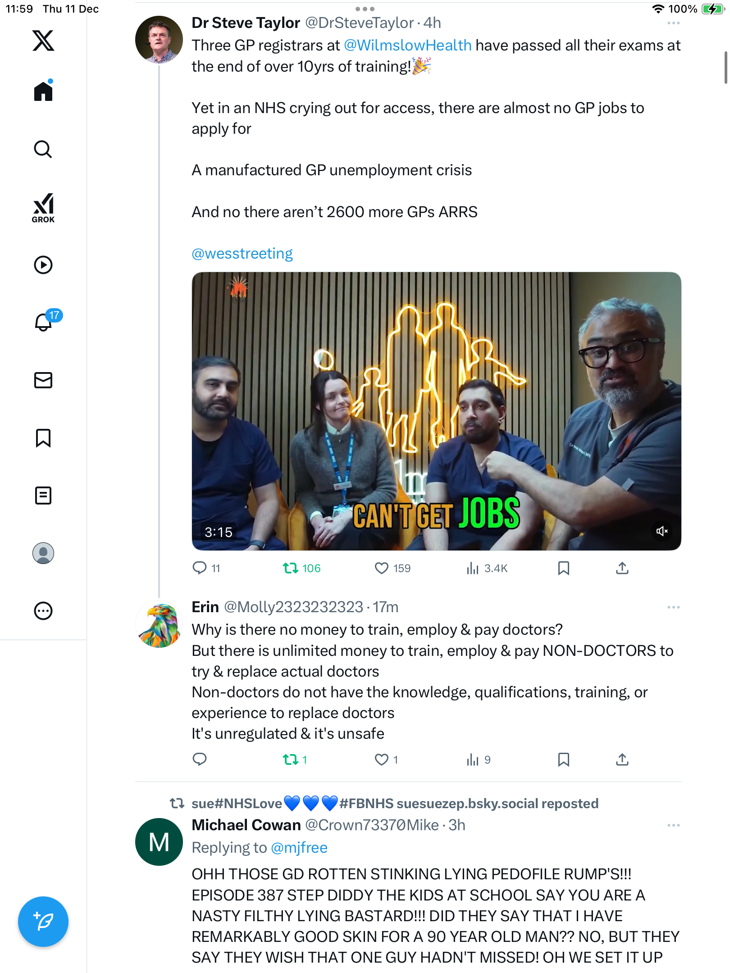The image size is (730, 973).
Task: Click the page scrollbar on right edge
Action: tap(725, 68)
